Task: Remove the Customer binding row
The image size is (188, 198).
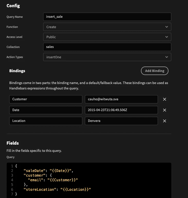Action: pyautogui.click(x=164, y=99)
